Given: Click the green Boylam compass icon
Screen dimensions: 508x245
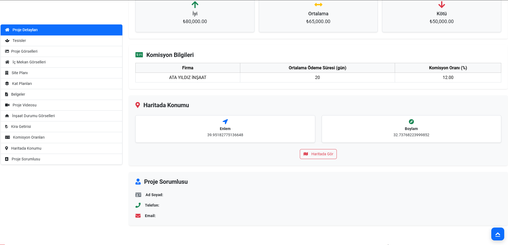Looking at the screenshot, I should point(411,122).
